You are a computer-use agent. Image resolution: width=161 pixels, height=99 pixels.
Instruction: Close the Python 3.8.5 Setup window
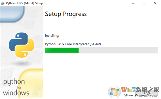click(155, 3)
